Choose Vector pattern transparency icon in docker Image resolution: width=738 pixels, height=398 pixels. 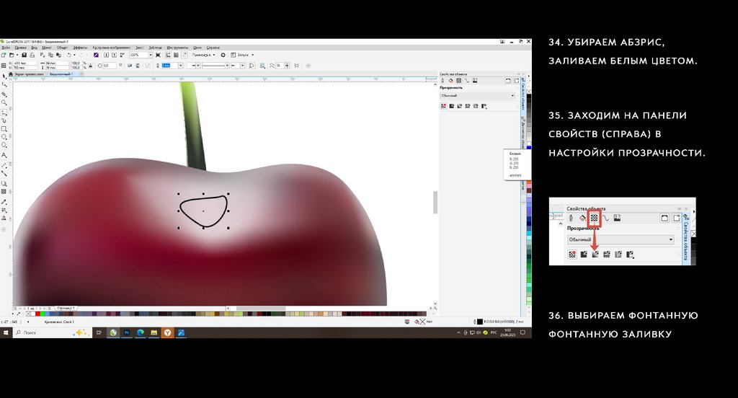point(467,106)
